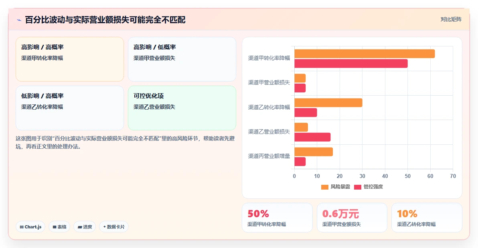
Task: Open the 0.6万元 渠道甲营业额损失 stat card
Action: click(x=352, y=218)
